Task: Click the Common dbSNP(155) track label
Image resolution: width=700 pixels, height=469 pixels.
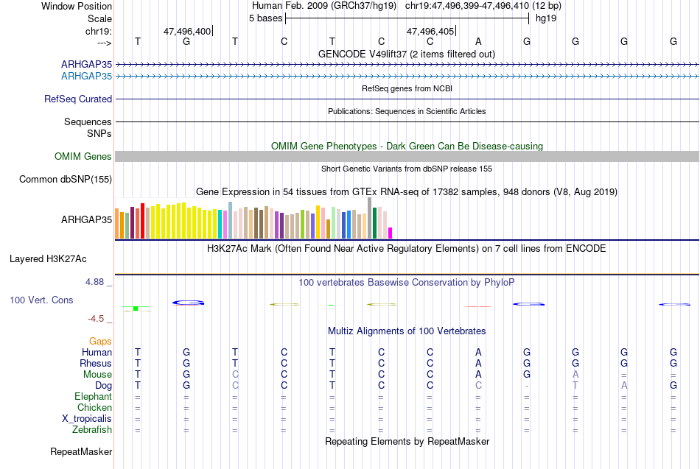Action: (x=66, y=180)
